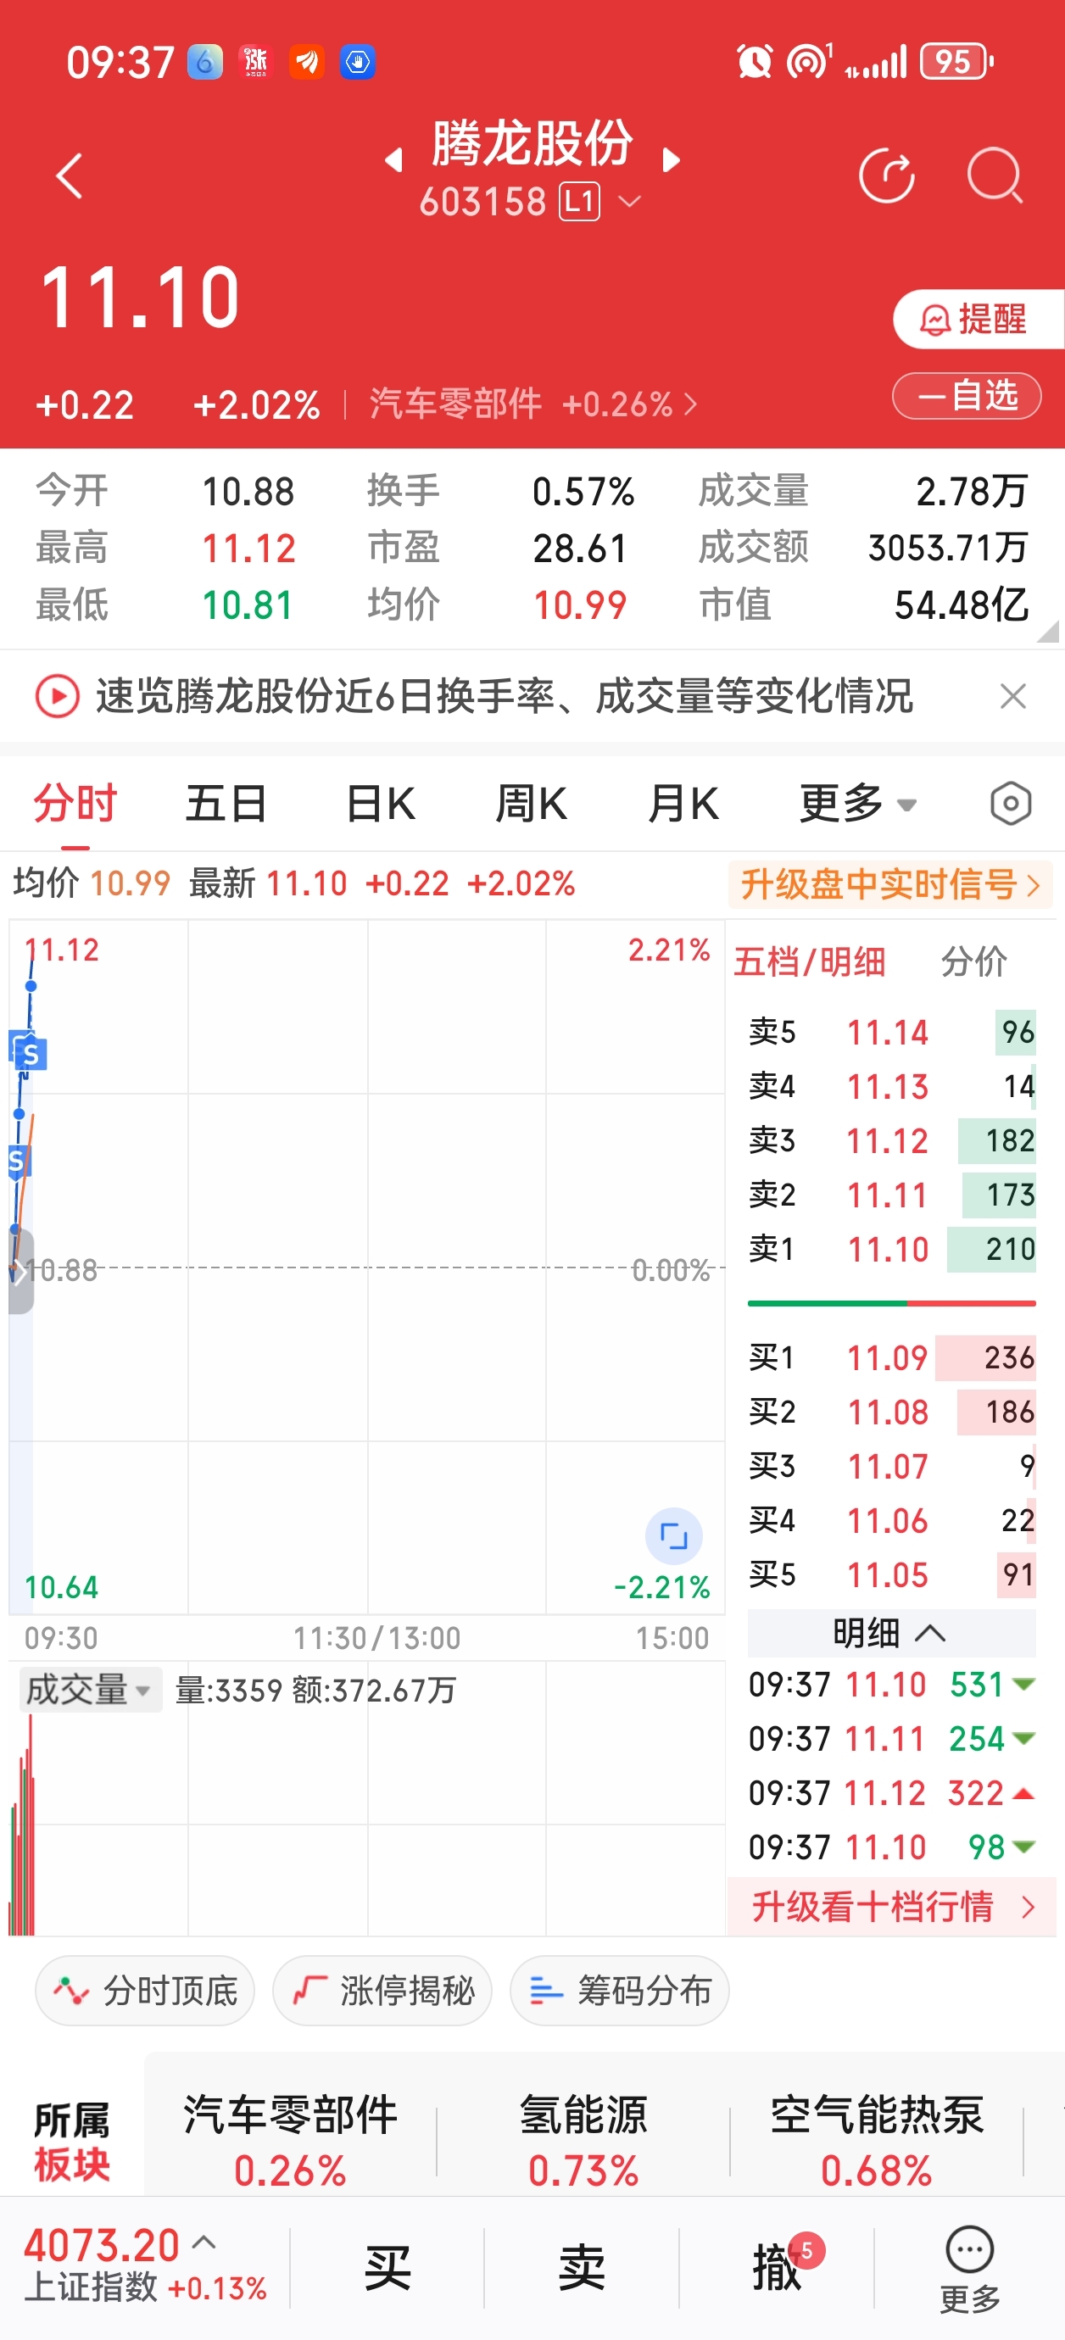Tap trade detail row with volume 254

click(891, 1740)
